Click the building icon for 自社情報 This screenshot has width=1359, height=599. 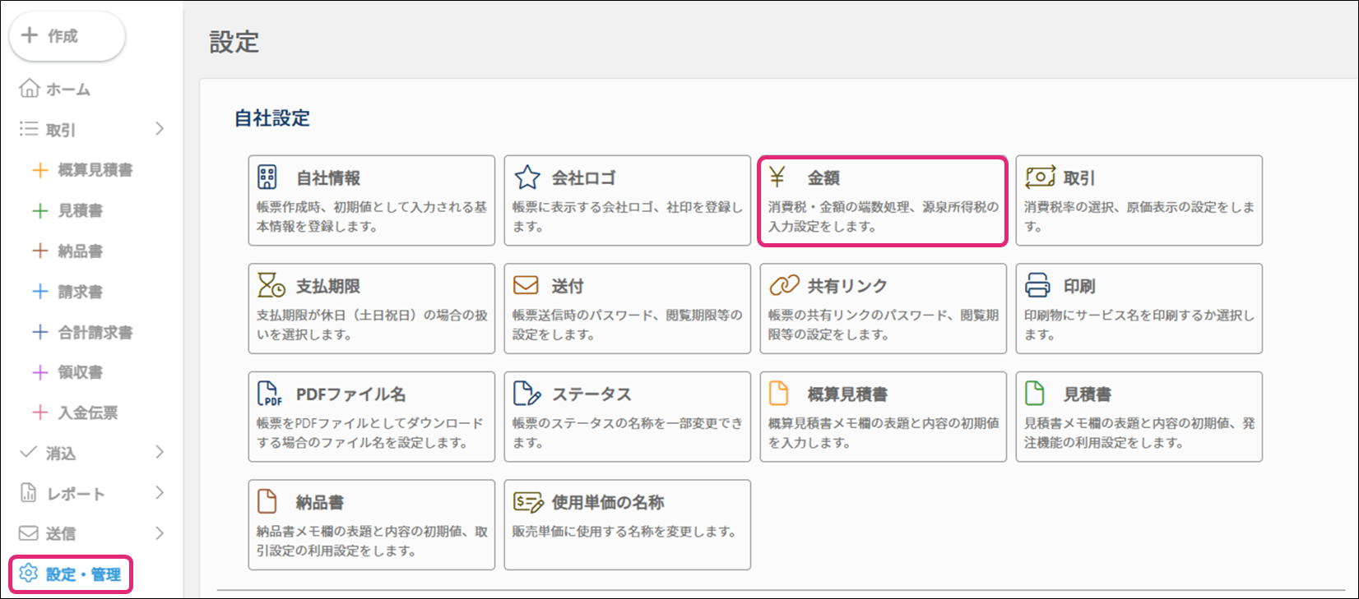[x=267, y=177]
